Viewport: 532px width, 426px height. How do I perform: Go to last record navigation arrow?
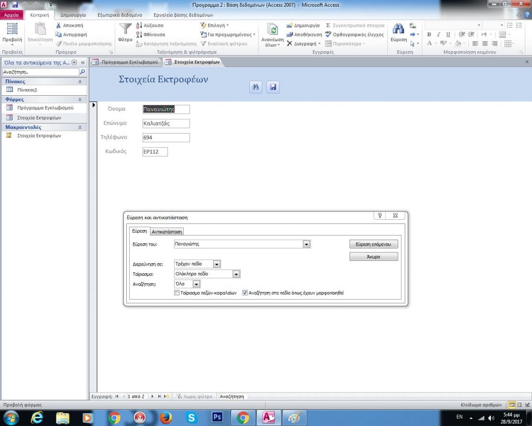pyautogui.click(x=159, y=396)
